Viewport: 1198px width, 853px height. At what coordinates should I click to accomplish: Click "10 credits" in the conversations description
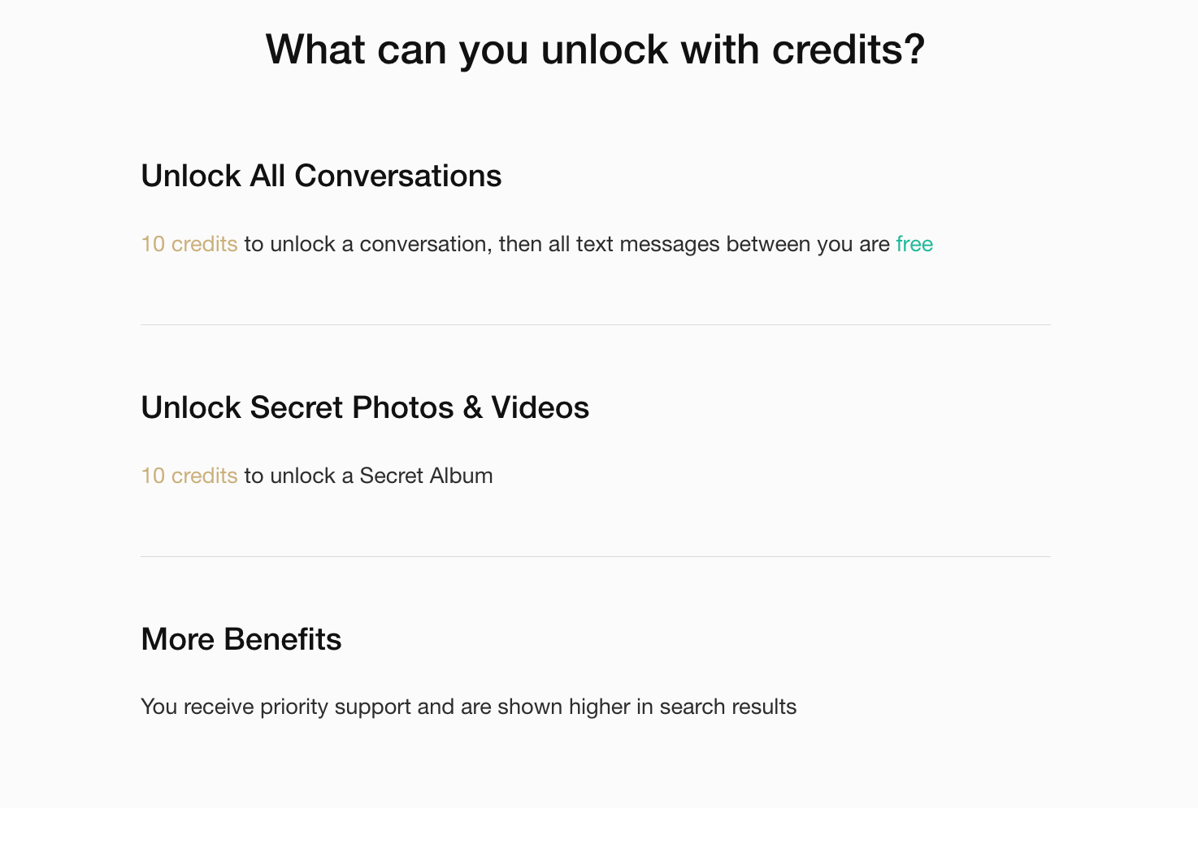(189, 245)
